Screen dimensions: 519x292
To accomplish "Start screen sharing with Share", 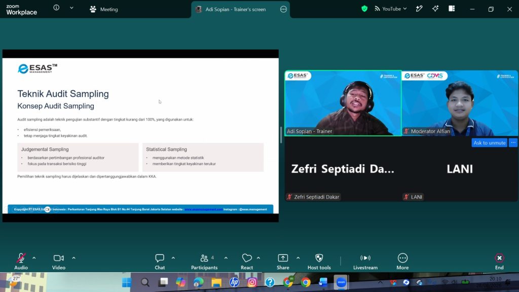I will pos(283,261).
